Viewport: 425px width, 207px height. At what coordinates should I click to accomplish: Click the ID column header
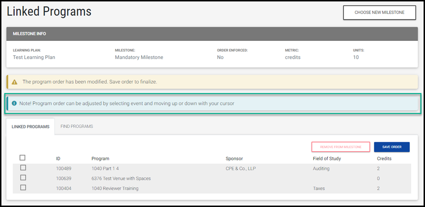click(58, 159)
